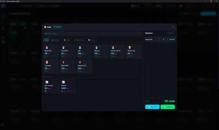The width and height of the screenshot is (219, 130).
Task: Add Сок 0.33л item to cart
Action: pyautogui.click(x=68, y=51)
